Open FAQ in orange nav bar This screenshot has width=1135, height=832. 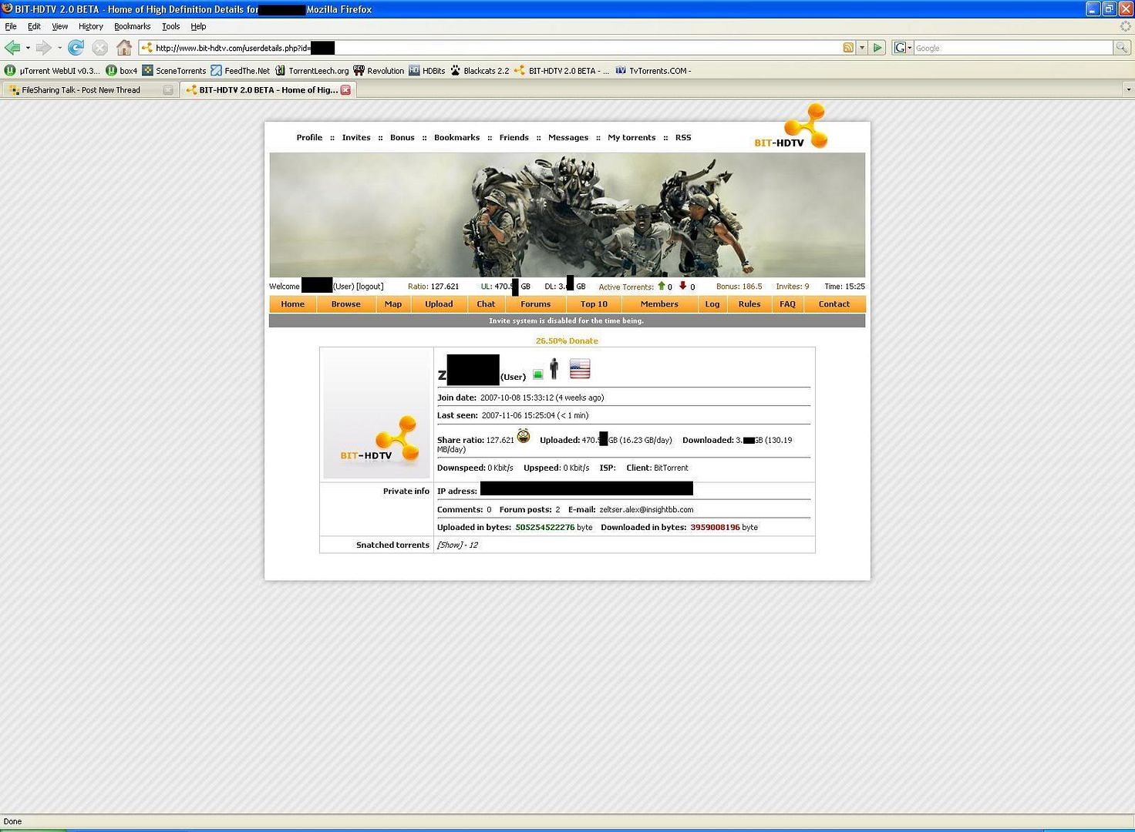coord(787,304)
